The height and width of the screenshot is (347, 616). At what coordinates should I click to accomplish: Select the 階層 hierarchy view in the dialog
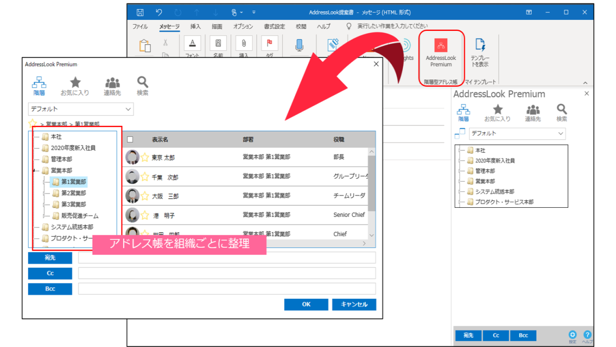pyautogui.click(x=39, y=86)
